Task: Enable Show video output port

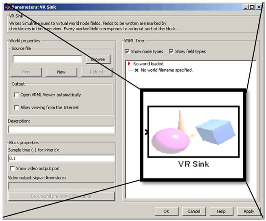Action: (13, 169)
